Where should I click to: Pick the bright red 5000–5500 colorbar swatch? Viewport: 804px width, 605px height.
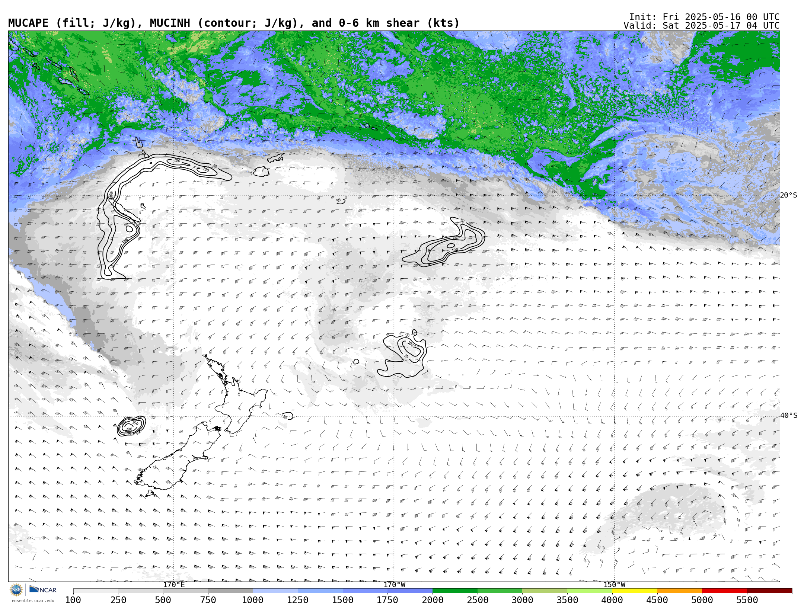tap(725, 591)
